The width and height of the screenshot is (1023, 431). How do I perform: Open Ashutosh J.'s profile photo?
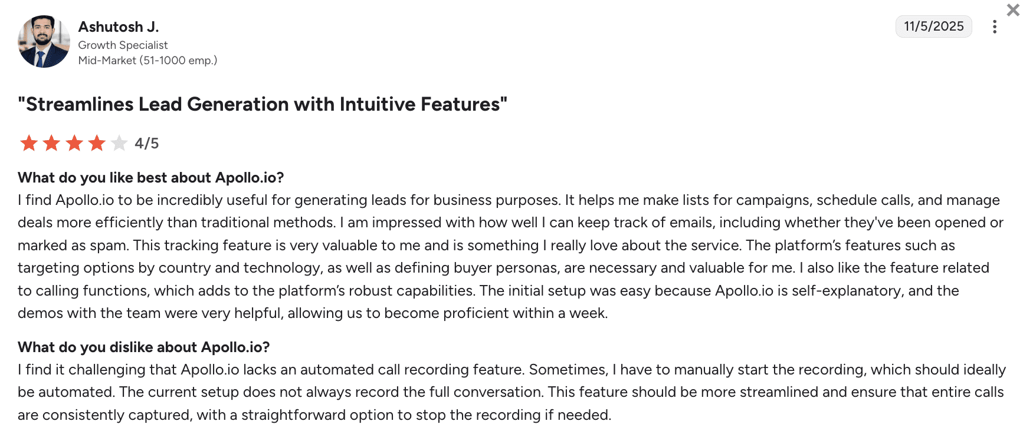(44, 42)
